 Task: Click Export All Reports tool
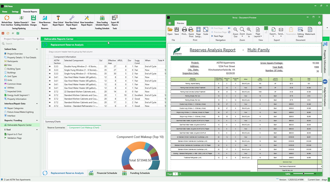click(x=115, y=18)
